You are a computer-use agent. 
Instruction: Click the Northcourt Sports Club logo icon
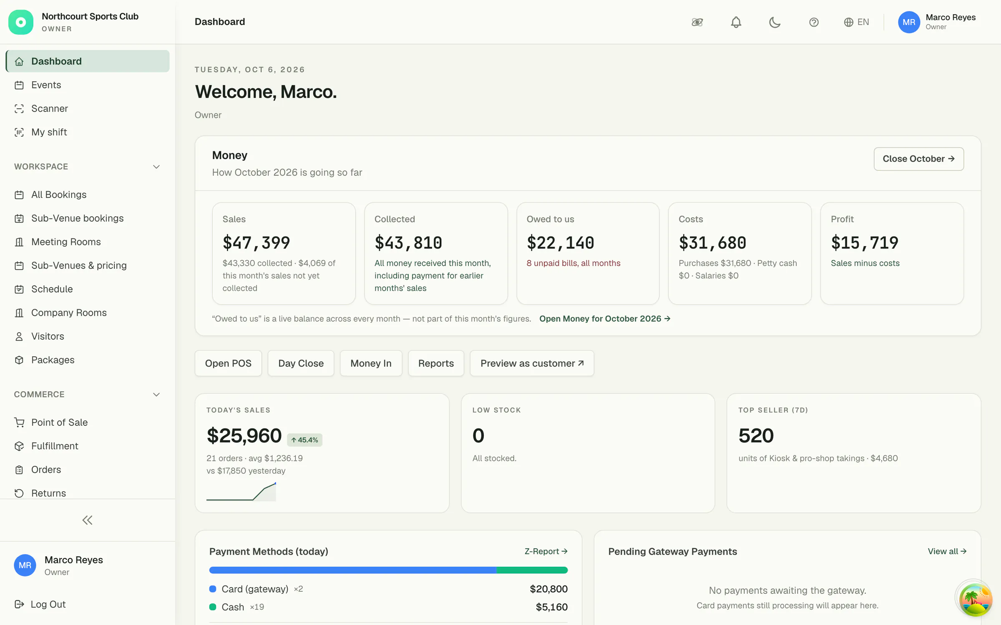pos(21,22)
